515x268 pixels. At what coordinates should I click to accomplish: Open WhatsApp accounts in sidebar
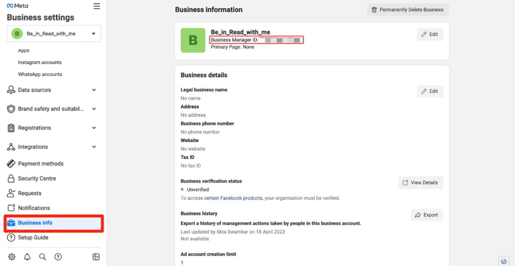click(x=40, y=74)
